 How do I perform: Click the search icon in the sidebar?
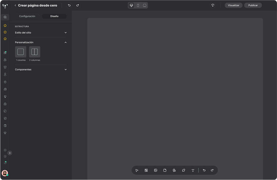(x=5, y=17)
